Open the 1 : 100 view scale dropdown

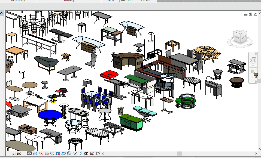pyautogui.click(x=17, y=154)
